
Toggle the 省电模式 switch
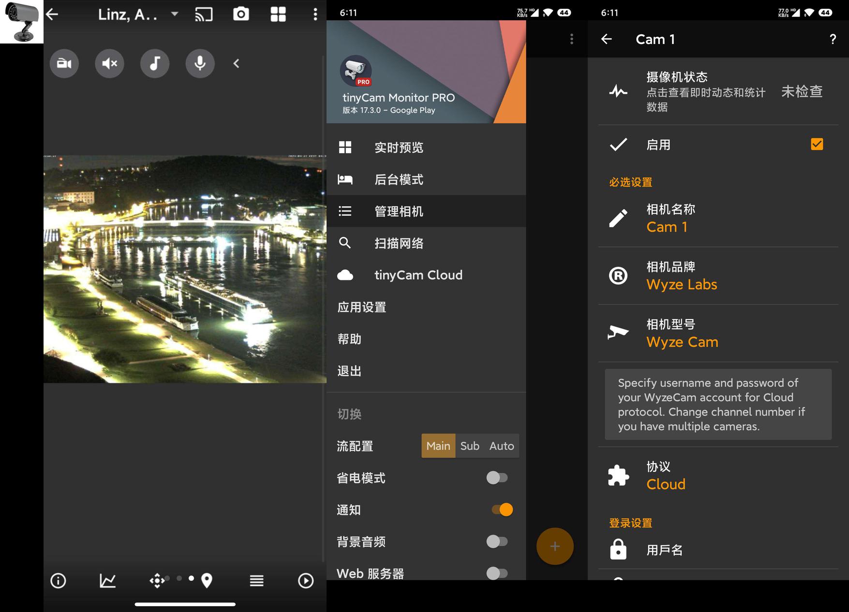point(497,478)
